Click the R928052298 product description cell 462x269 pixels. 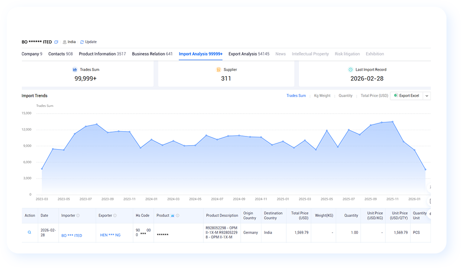pos(222,233)
